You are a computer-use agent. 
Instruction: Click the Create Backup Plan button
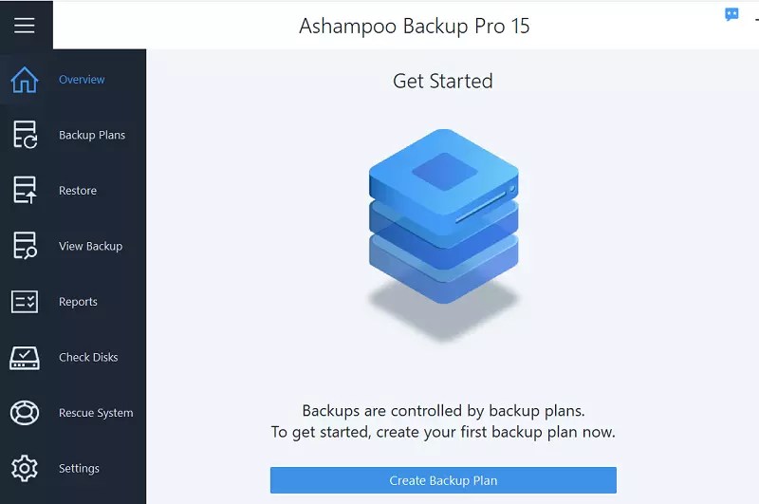(x=443, y=480)
